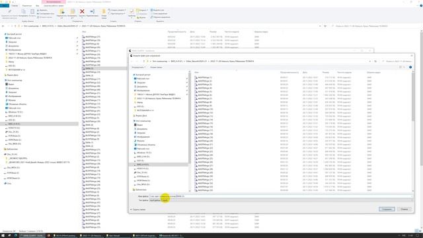423x238 pixels.
Task: Open the video tools ribbon tab
Action: tap(54, 5)
